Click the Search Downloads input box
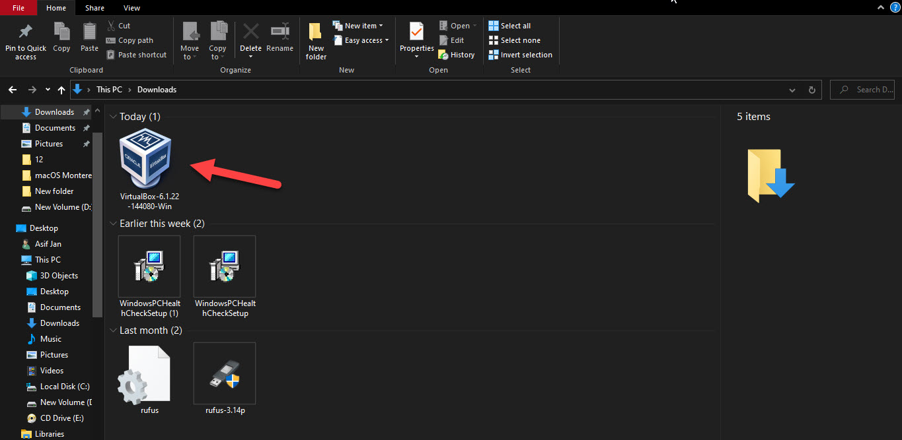 pos(866,90)
